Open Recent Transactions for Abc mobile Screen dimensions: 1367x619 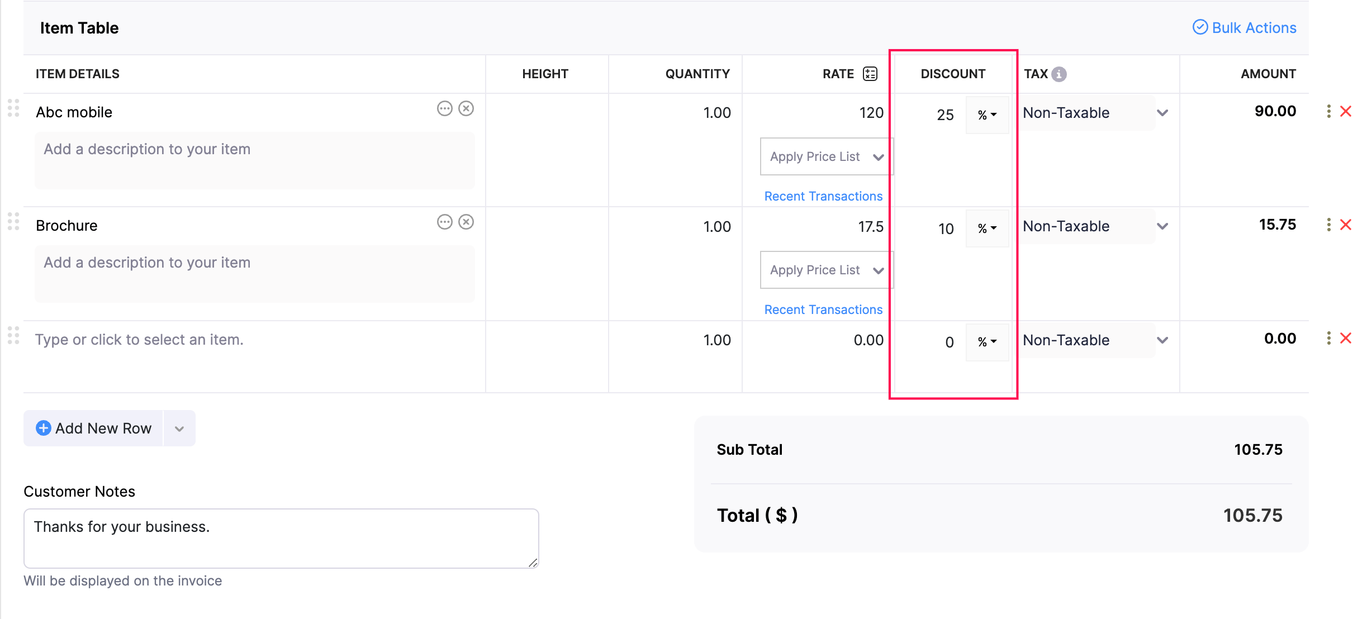coord(823,196)
